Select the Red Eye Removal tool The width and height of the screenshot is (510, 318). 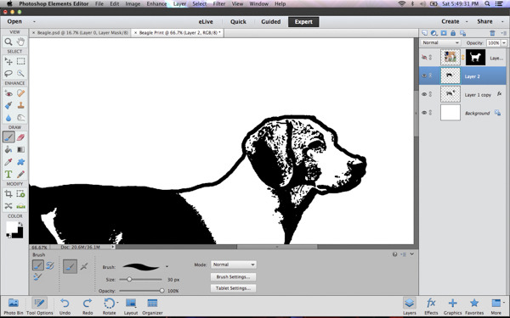tap(8, 93)
